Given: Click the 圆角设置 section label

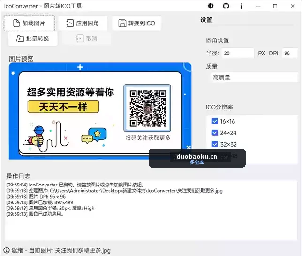Looking at the screenshot, I should click(218, 40).
